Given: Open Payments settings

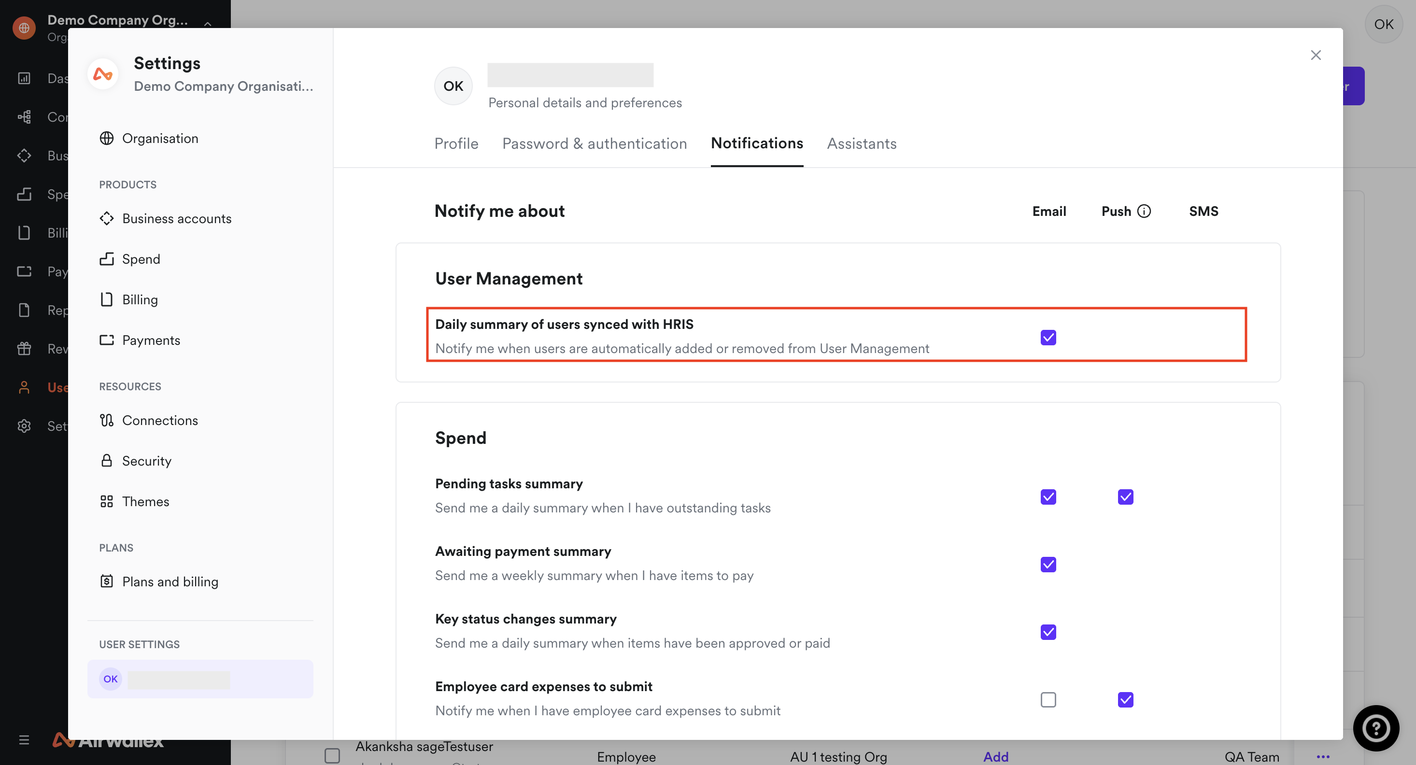Looking at the screenshot, I should tap(200, 340).
